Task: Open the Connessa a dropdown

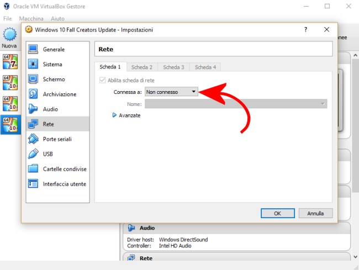Action: tap(171, 92)
